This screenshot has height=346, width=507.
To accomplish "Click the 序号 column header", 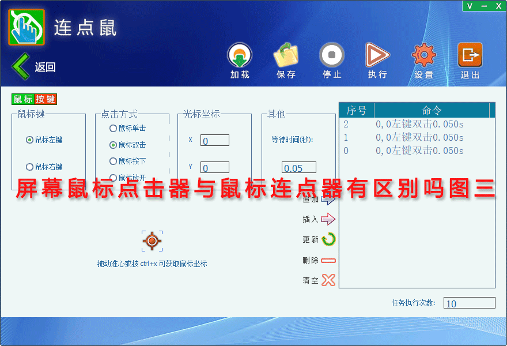I will click(x=357, y=111).
